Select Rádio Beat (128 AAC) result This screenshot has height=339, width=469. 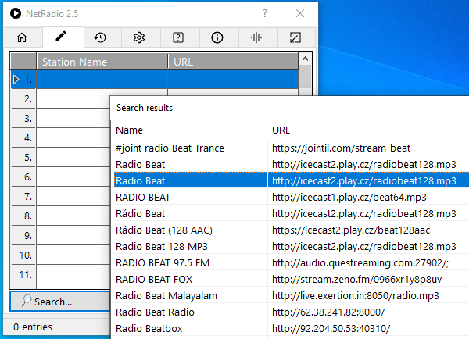(x=164, y=230)
